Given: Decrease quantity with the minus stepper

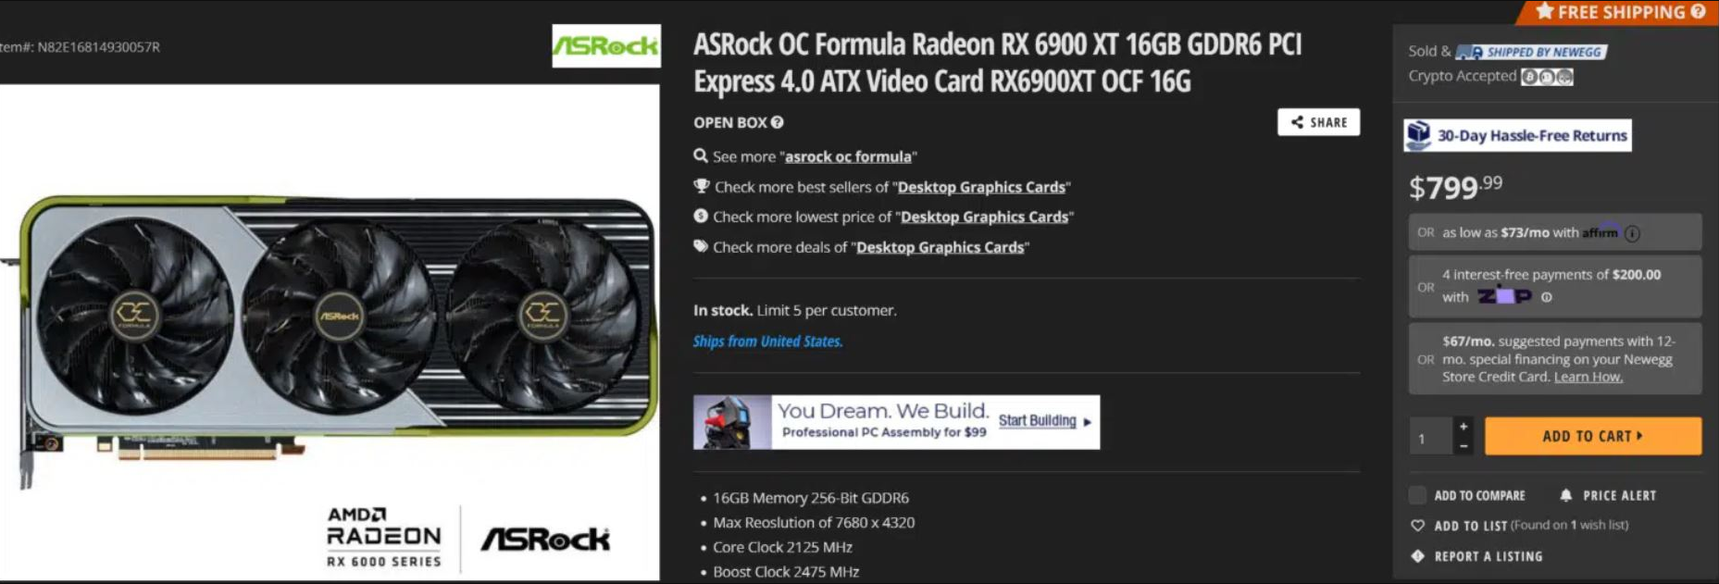Looking at the screenshot, I should point(1464,446).
